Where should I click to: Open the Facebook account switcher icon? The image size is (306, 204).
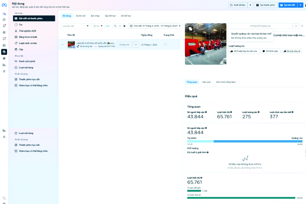pos(4,14)
